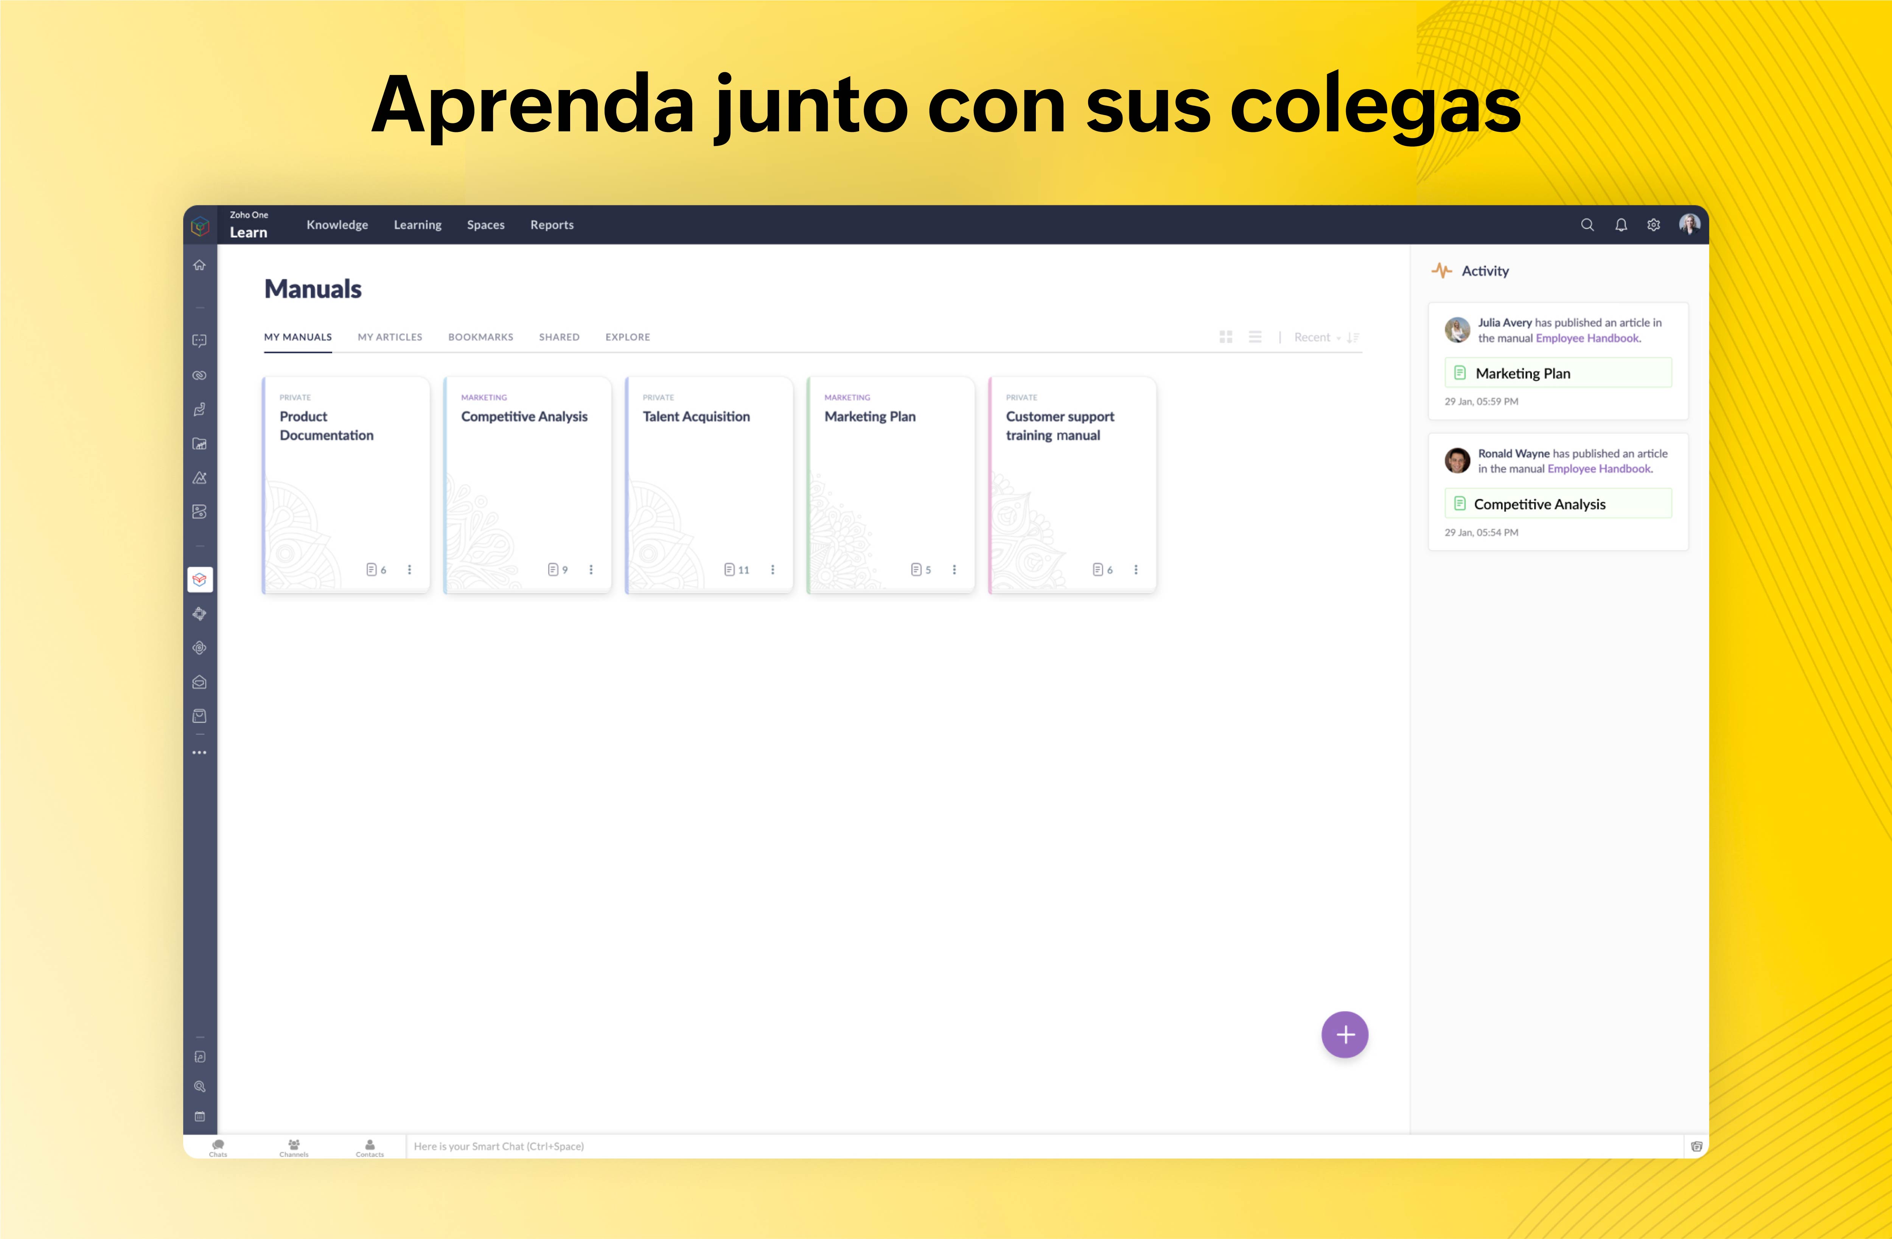Click the Knowledge menu item

pos(336,224)
